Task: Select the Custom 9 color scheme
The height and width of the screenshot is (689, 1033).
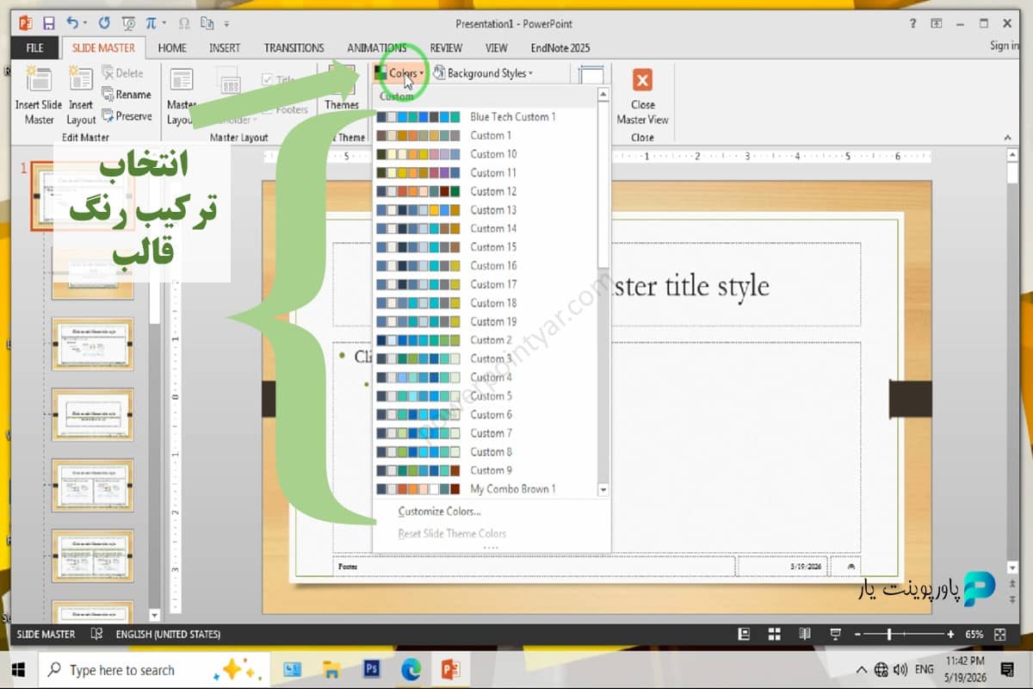Action: click(x=486, y=470)
